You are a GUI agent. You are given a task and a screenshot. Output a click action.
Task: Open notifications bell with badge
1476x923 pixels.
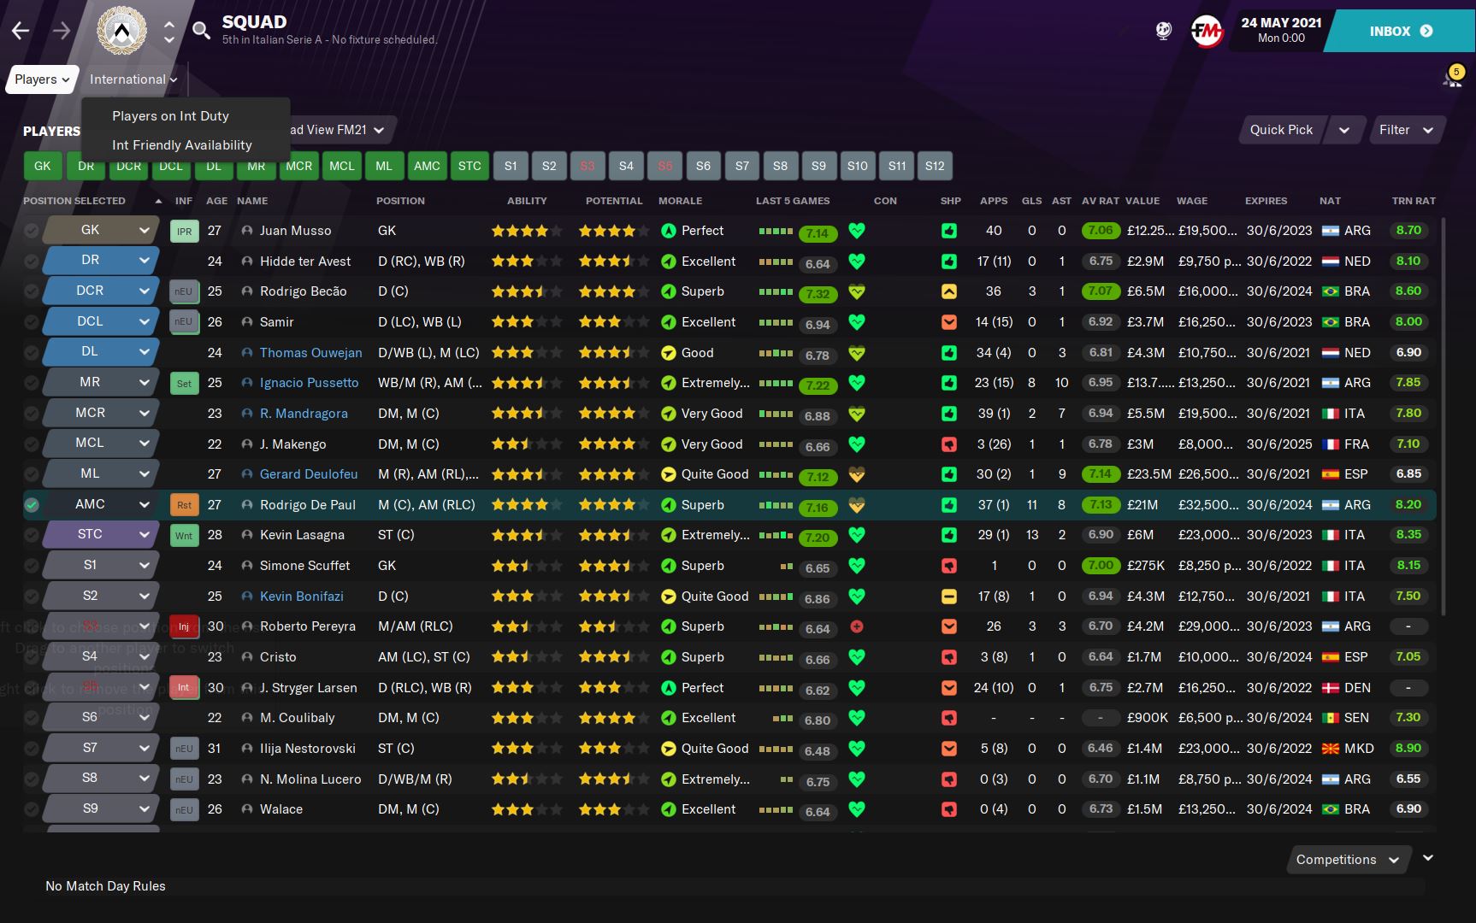[x=1452, y=79]
